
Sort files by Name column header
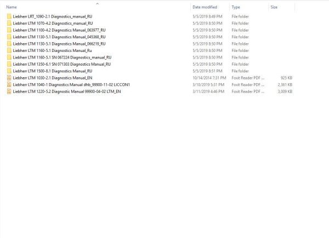pyautogui.click(x=12, y=7)
